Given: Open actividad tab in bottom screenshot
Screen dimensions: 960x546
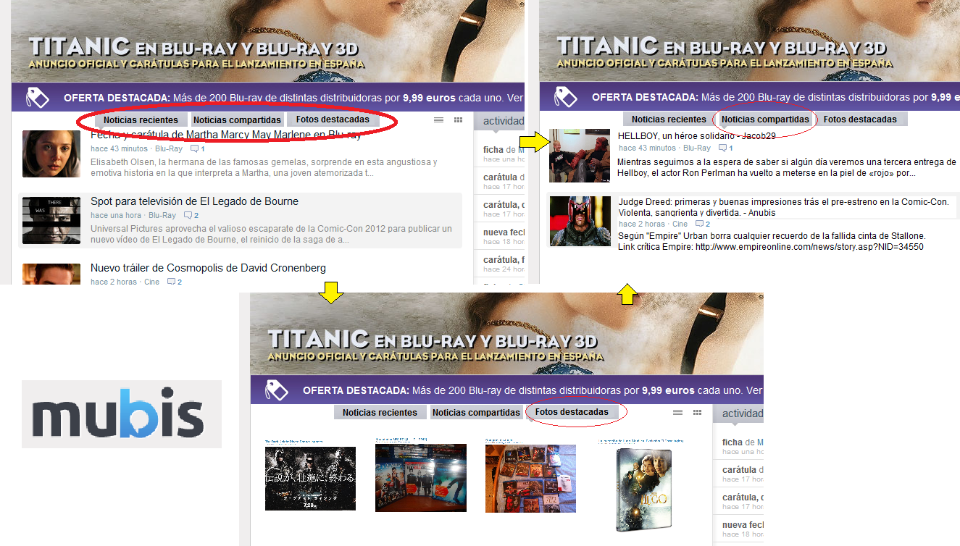Looking at the screenshot, I should point(738,413).
